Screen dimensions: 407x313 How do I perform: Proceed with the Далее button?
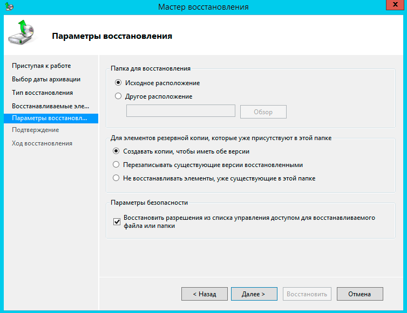pyautogui.click(x=254, y=294)
